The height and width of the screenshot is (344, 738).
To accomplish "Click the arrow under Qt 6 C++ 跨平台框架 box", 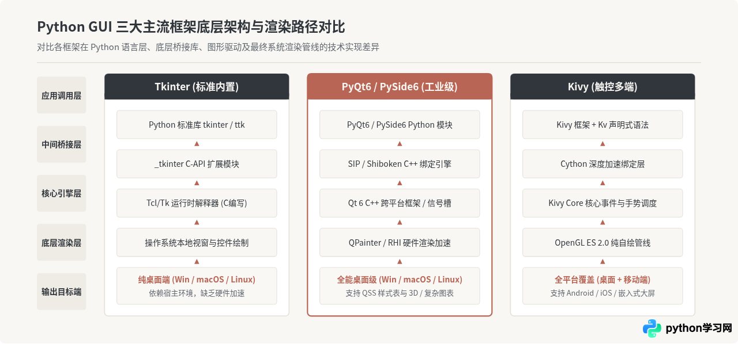I will (x=400, y=222).
